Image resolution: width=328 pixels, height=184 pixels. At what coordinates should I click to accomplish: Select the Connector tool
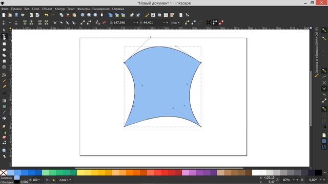point(4,143)
